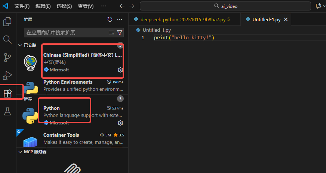326x173 pixels.
Task: Open the Source Control view
Action: click(x=7, y=58)
